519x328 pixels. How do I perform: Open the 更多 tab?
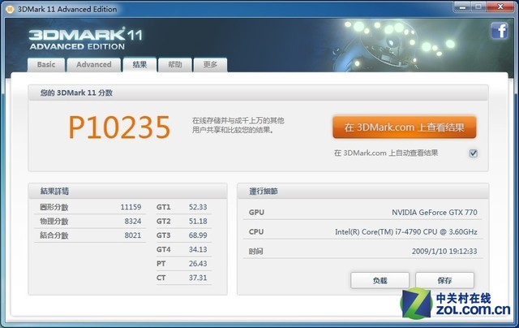(x=210, y=65)
